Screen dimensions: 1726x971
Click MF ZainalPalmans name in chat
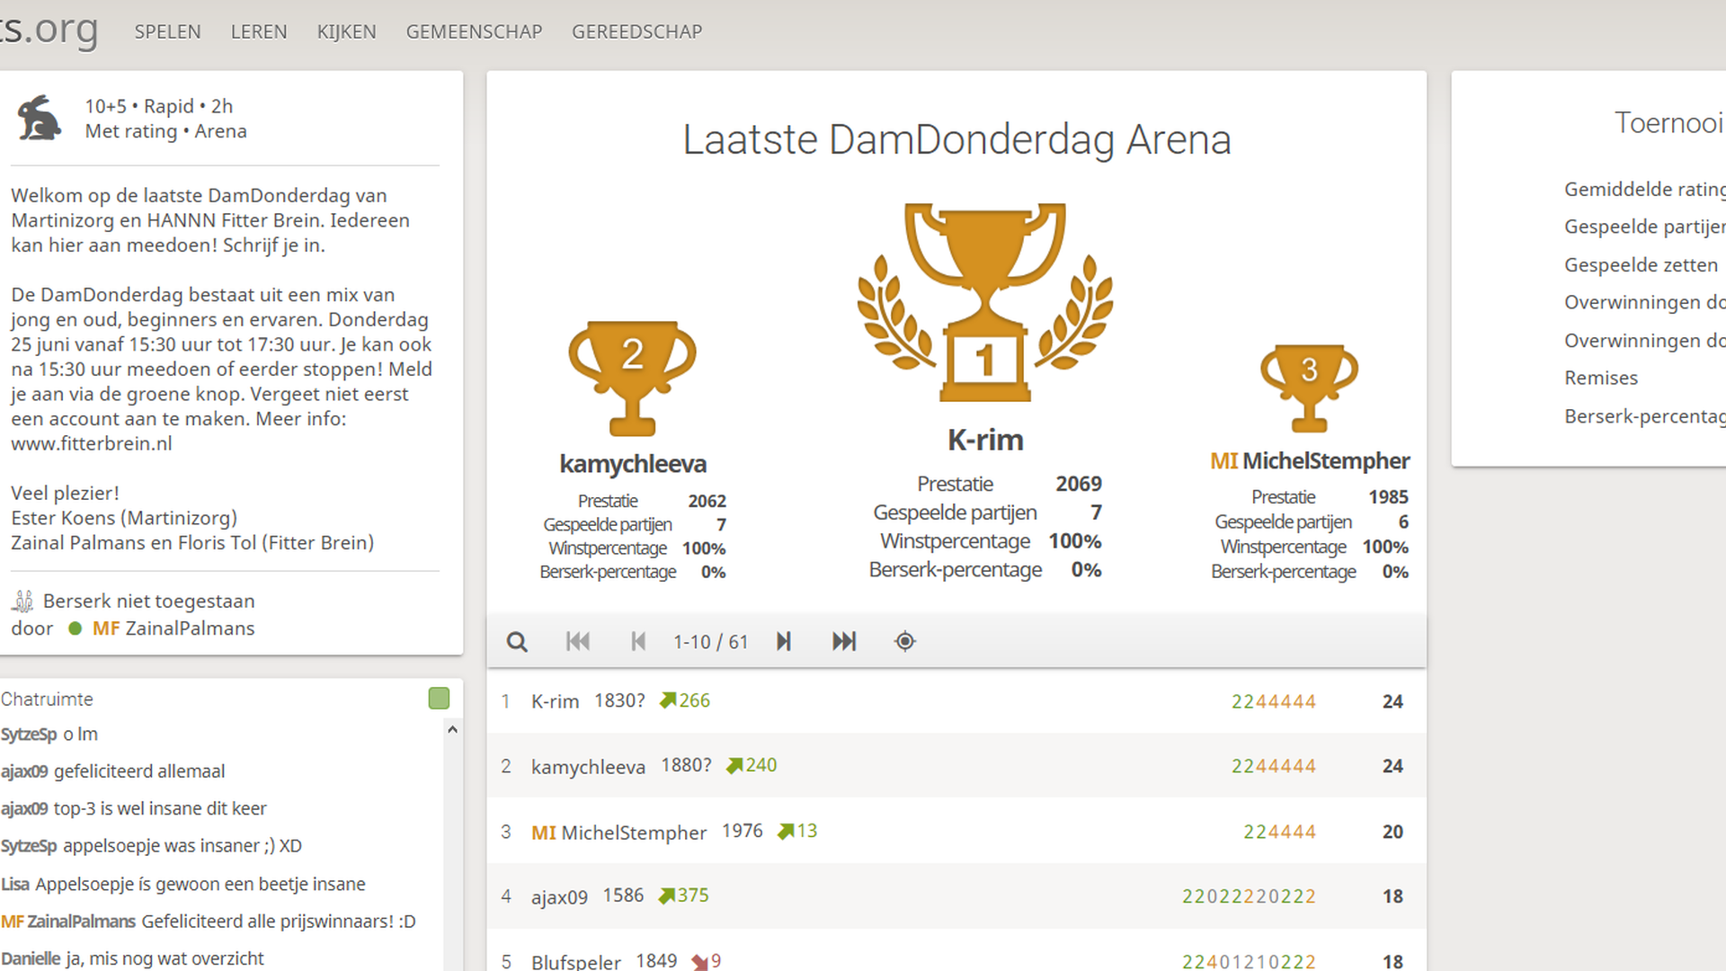(68, 922)
